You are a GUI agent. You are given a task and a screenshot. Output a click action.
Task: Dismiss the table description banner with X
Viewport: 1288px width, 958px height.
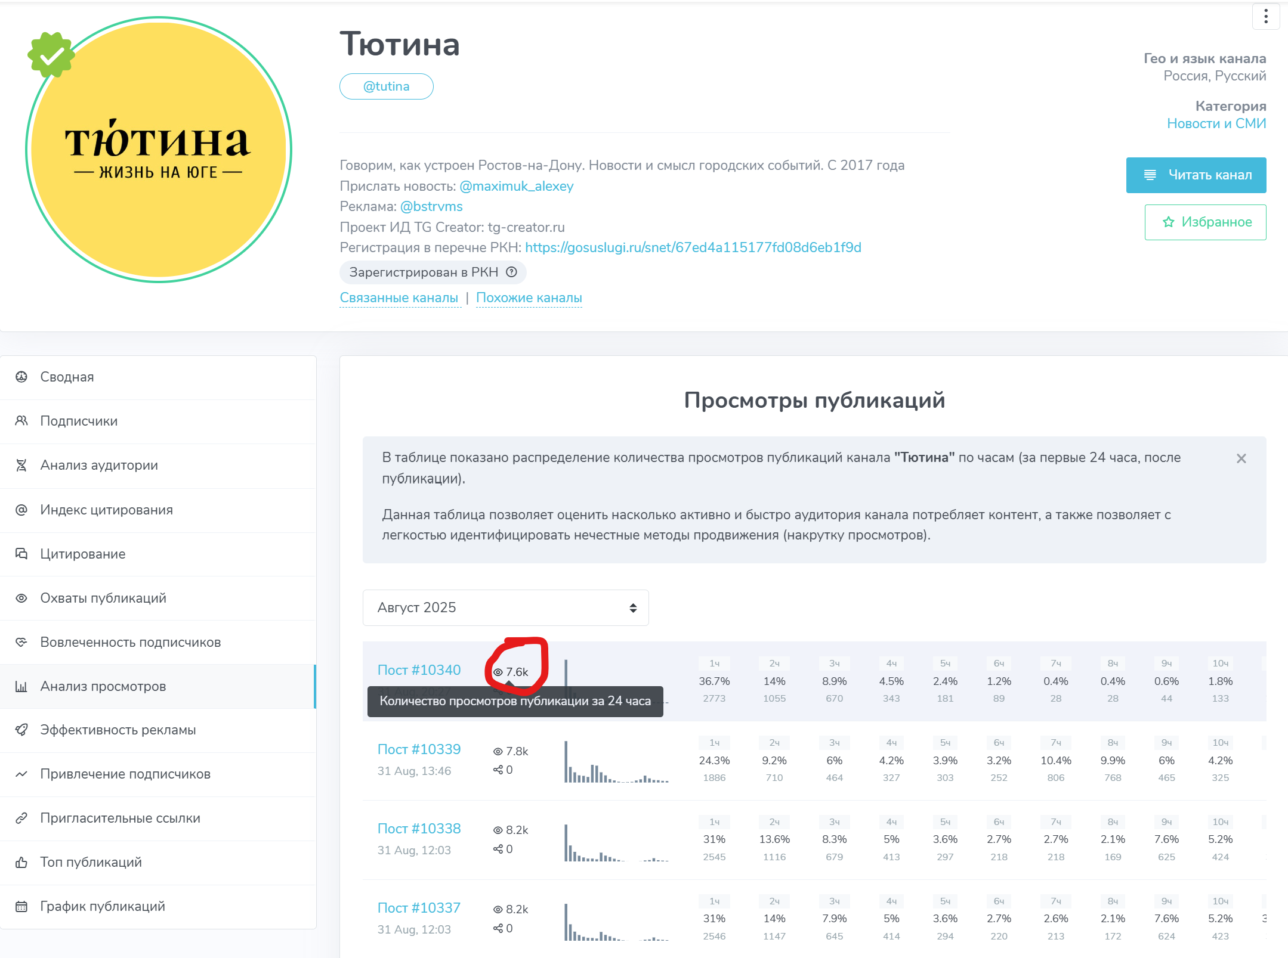pyautogui.click(x=1241, y=458)
